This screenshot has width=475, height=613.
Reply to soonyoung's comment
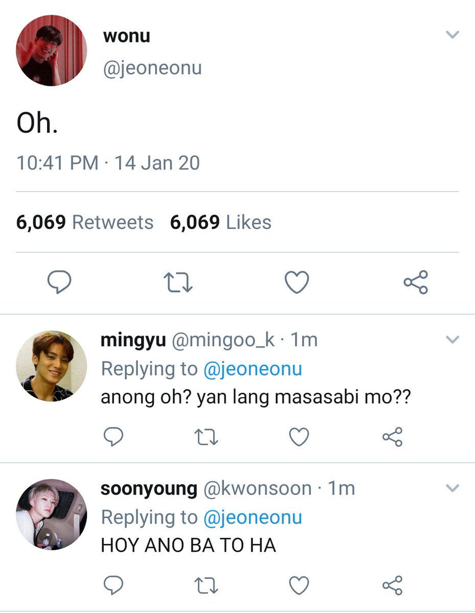(112, 585)
